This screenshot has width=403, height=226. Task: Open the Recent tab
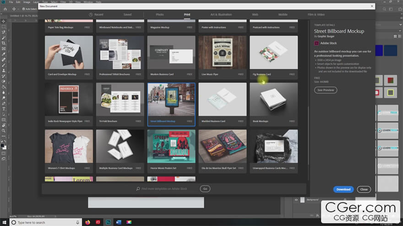96,15
